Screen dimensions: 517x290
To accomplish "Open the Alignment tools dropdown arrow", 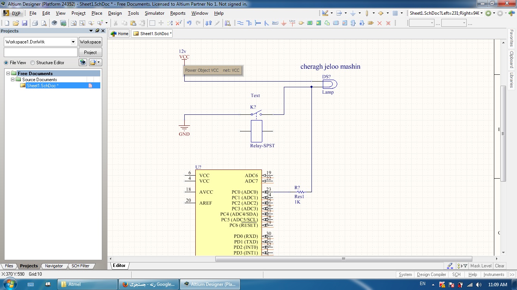I will pos(346,13).
